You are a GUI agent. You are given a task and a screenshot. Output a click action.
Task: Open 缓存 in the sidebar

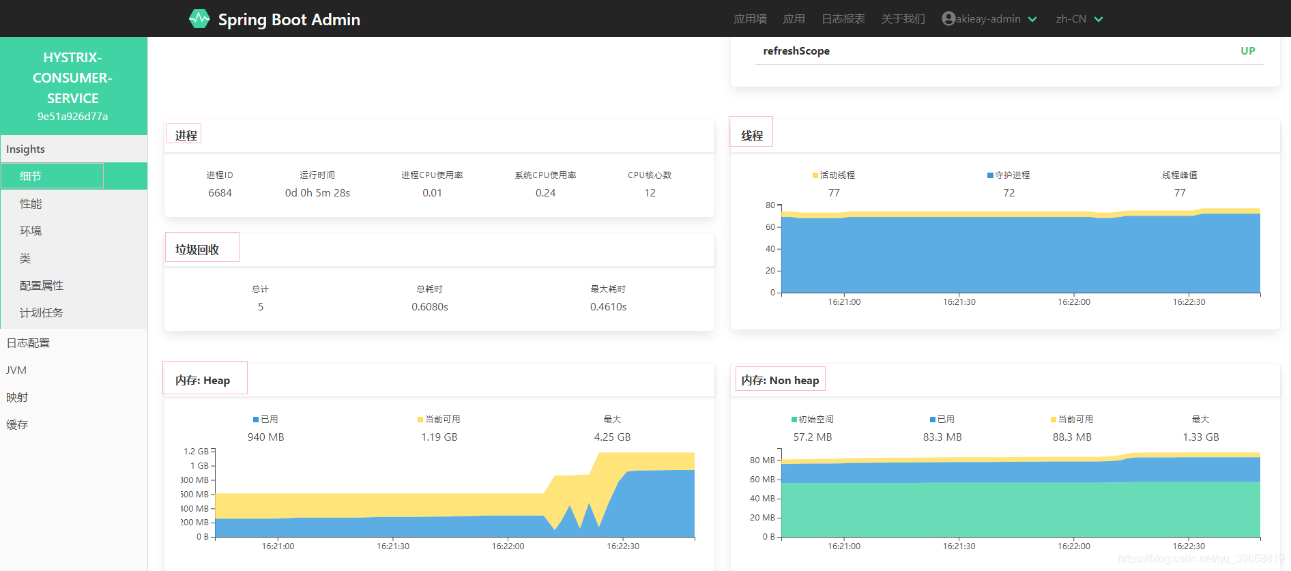[x=74, y=424]
